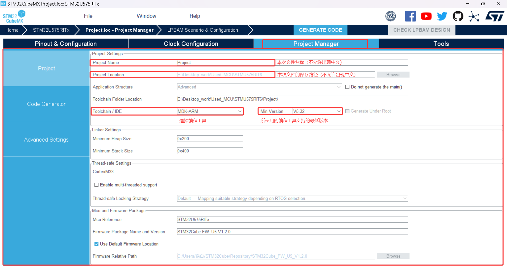Screen dimensions: 507x269
Task: Click the GENERATE CODE button
Action: coord(321,30)
